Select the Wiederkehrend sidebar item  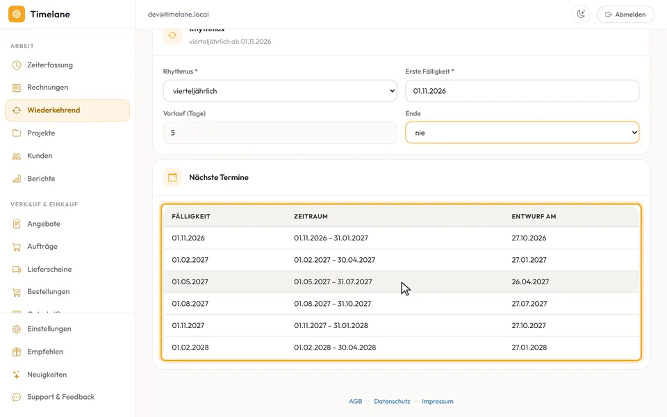click(x=67, y=111)
